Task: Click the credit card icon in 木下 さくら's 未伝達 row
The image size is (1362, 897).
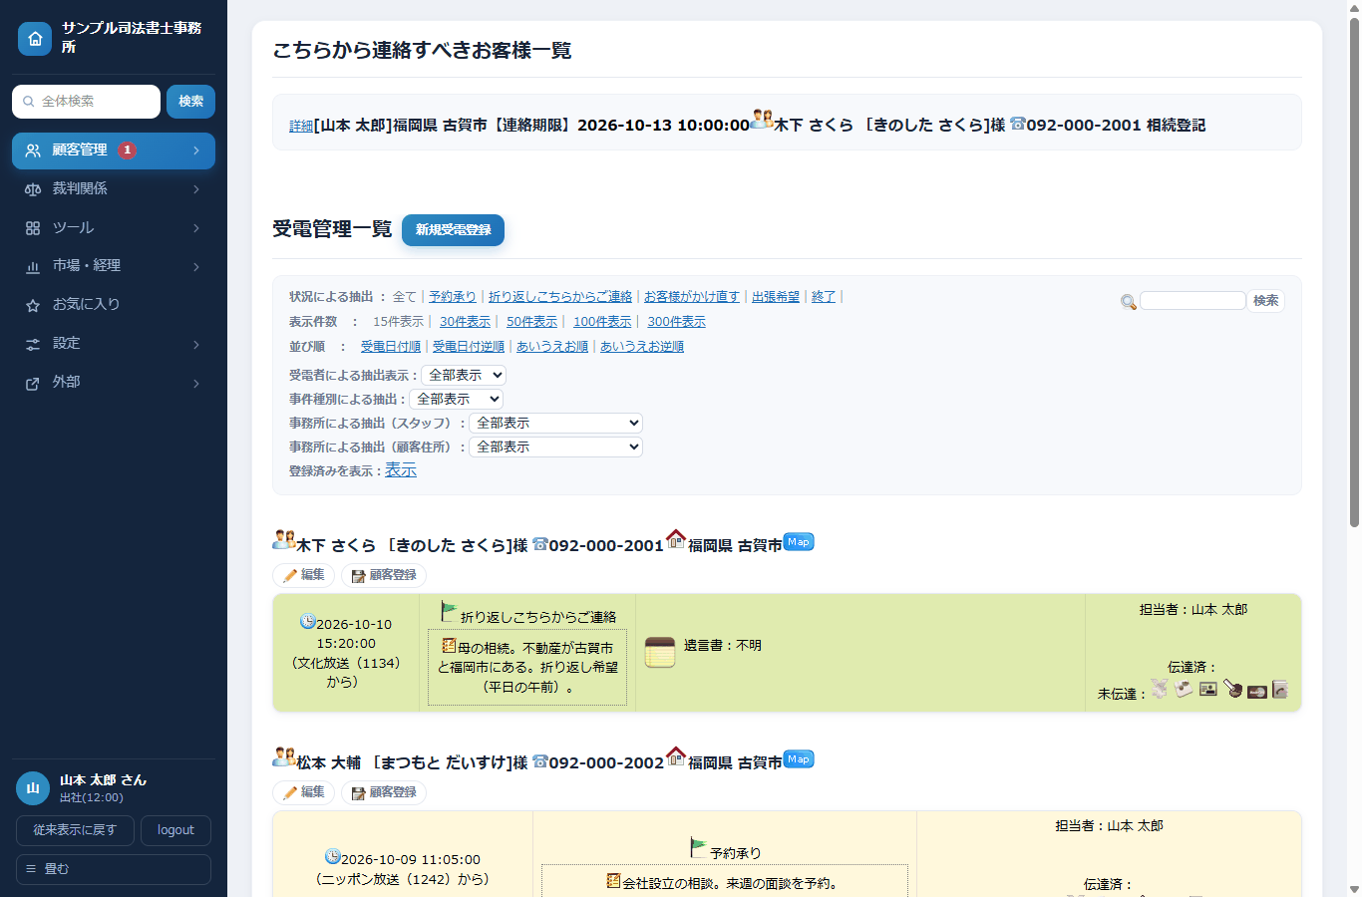Action: pyautogui.click(x=1257, y=692)
